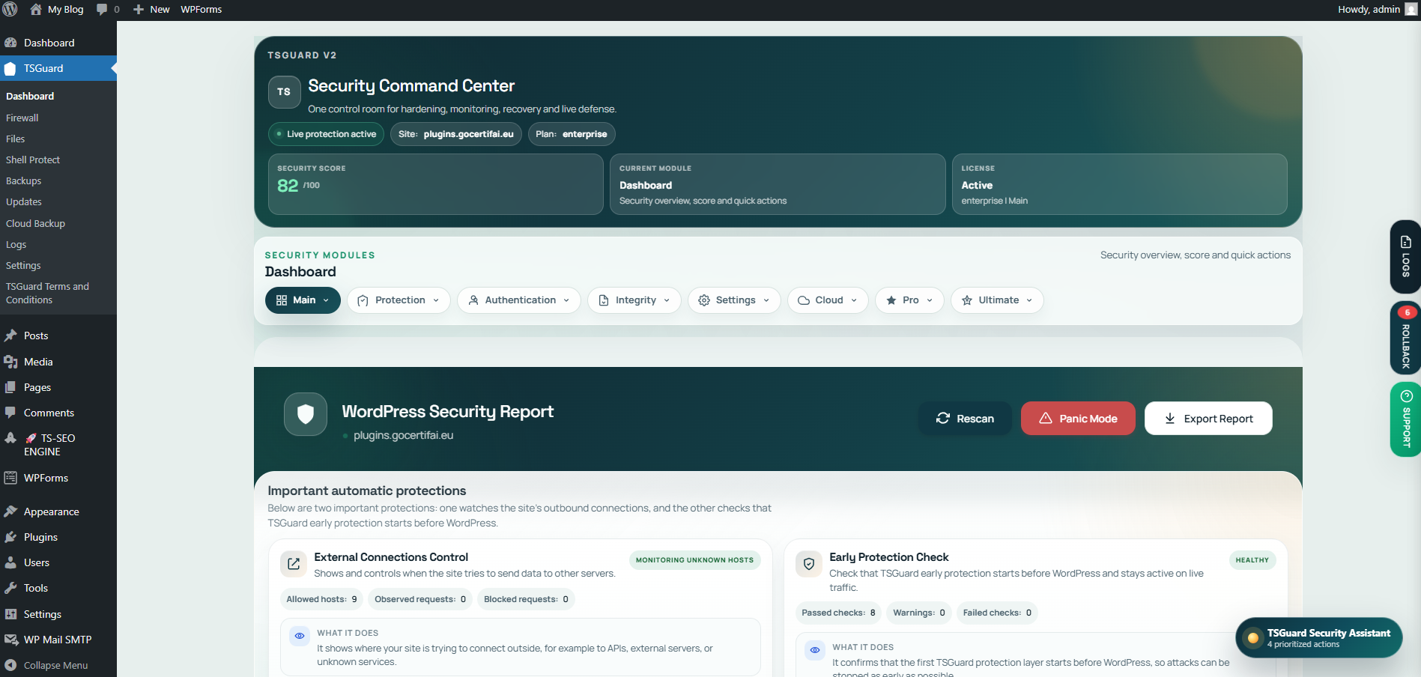Click the TS-SEO ENGINE icon in sidebar
This screenshot has width=1421, height=677.
[10, 438]
